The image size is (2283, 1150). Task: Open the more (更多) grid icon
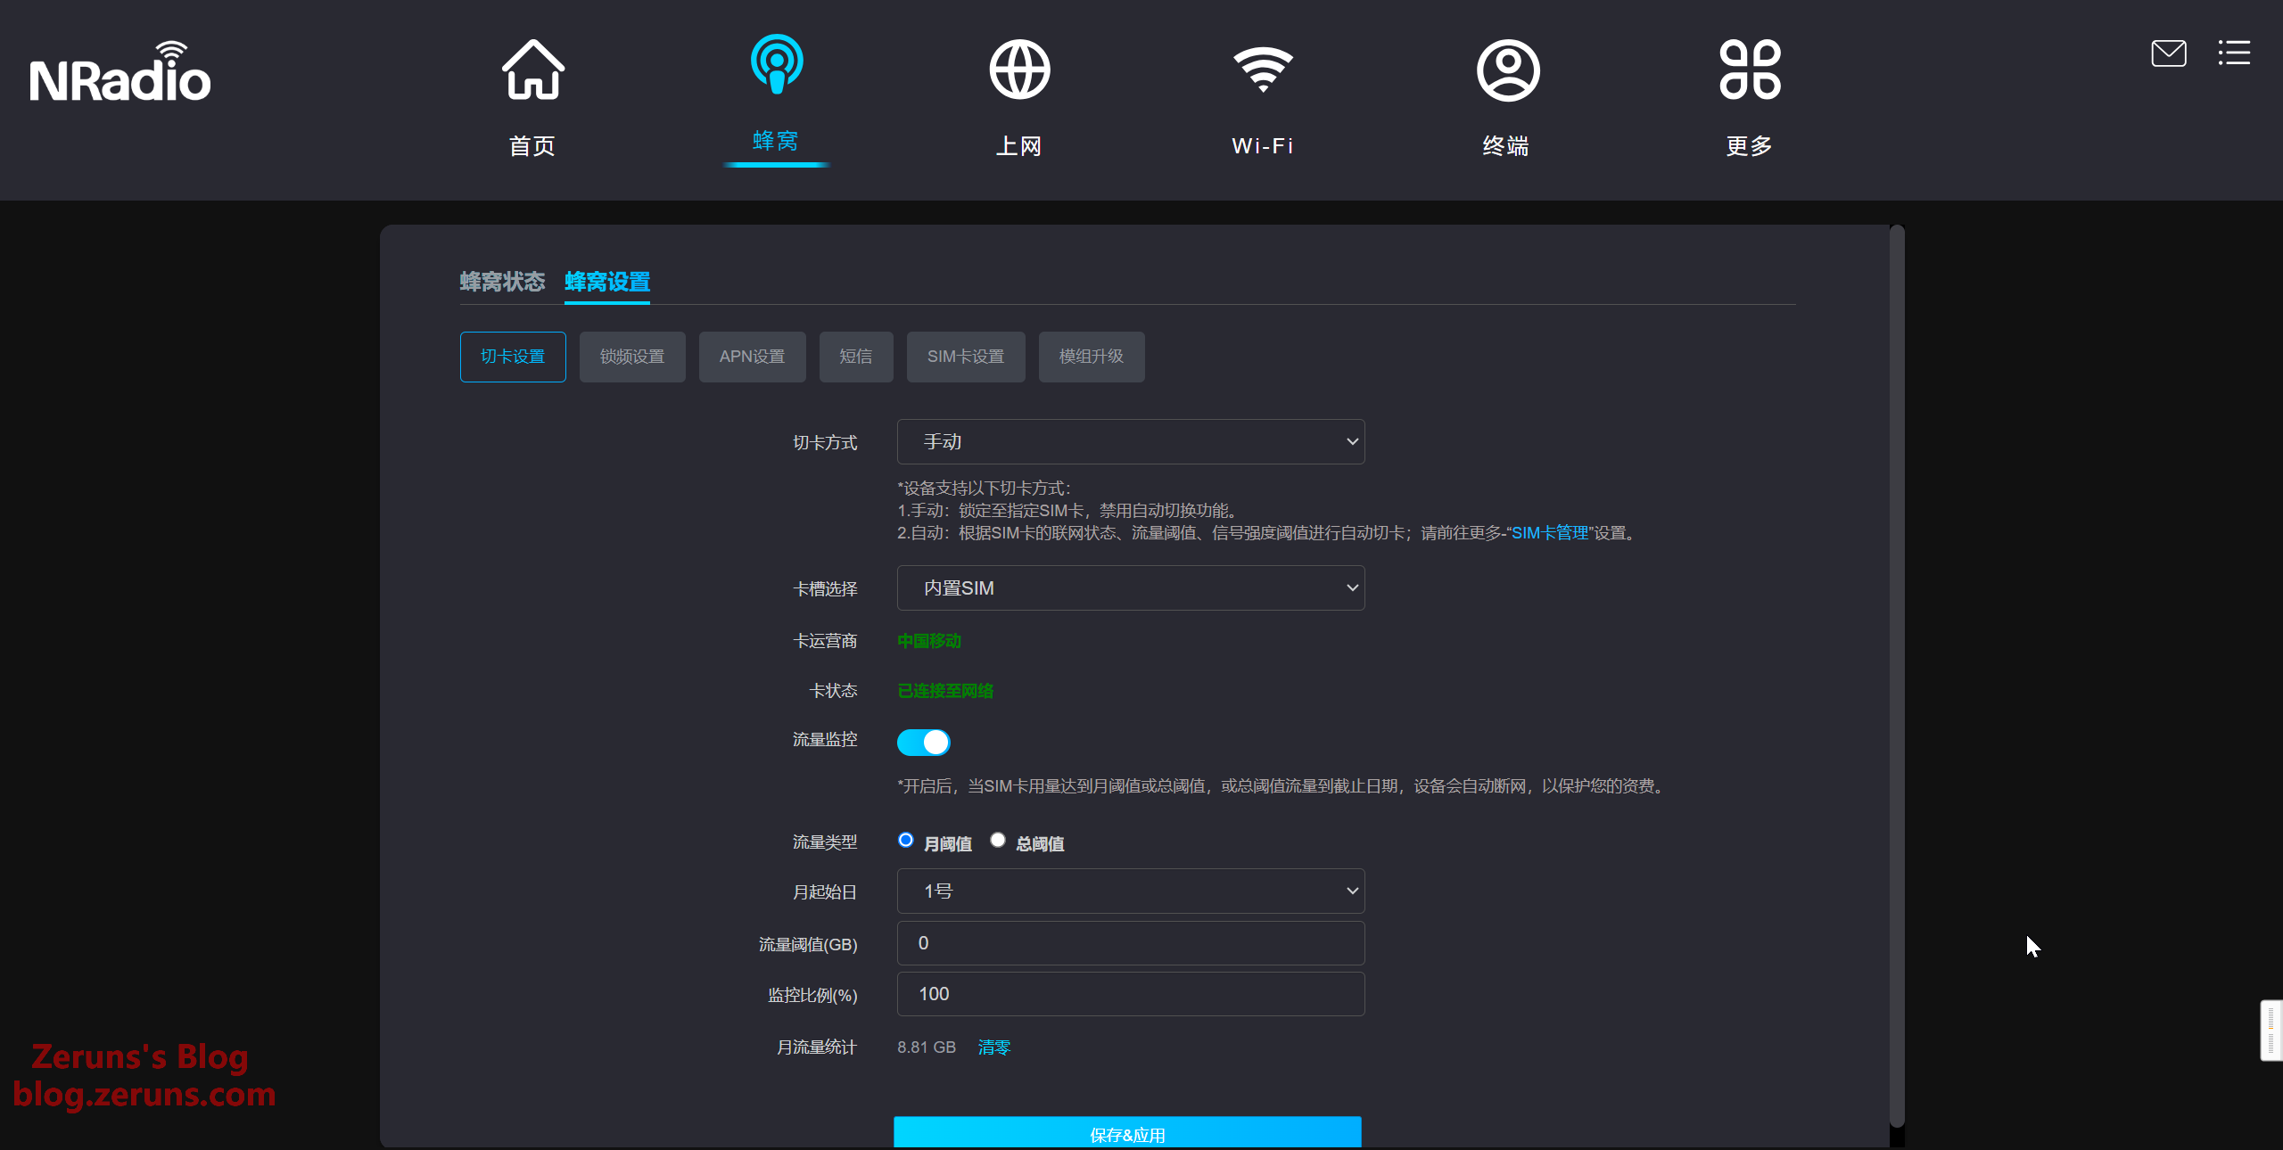pos(1750,71)
